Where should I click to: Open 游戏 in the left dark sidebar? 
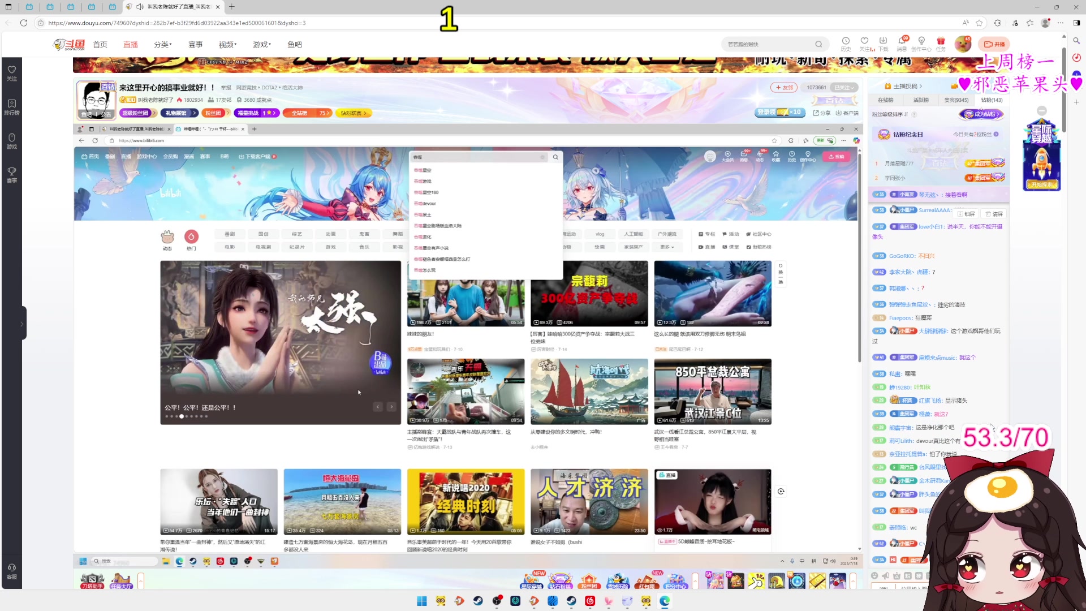(x=12, y=140)
